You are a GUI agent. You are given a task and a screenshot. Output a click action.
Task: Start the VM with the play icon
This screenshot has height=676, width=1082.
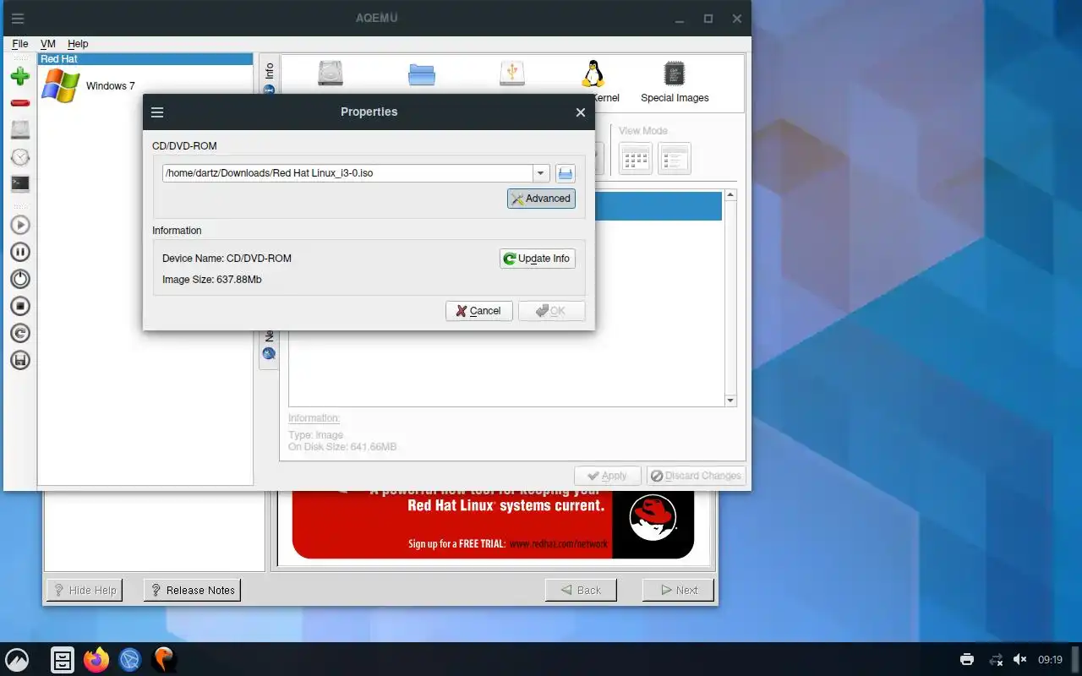click(20, 225)
